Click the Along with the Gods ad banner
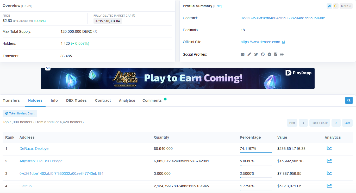Screen dimensions: 356x193 pos(178,78)
